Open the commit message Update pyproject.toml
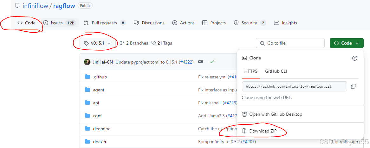The width and height of the screenshot is (370, 148). [x=147, y=62]
